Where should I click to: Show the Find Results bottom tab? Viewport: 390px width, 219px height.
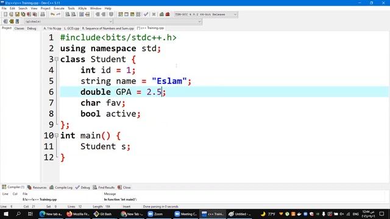pos(104,187)
